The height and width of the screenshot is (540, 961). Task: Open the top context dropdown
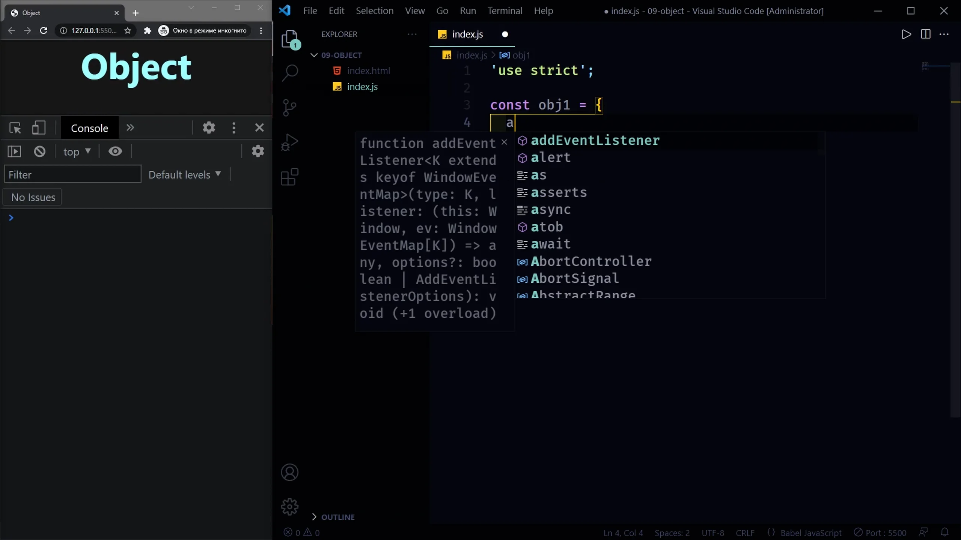tap(77, 151)
